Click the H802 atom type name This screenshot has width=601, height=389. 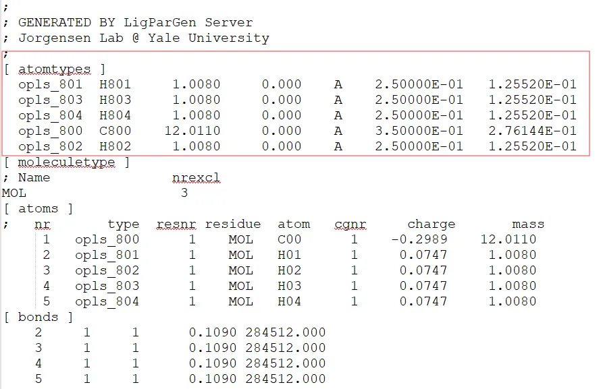pos(115,146)
